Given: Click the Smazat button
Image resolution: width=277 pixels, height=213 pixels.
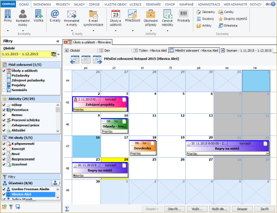Looking at the screenshot, I should click(x=242, y=209).
